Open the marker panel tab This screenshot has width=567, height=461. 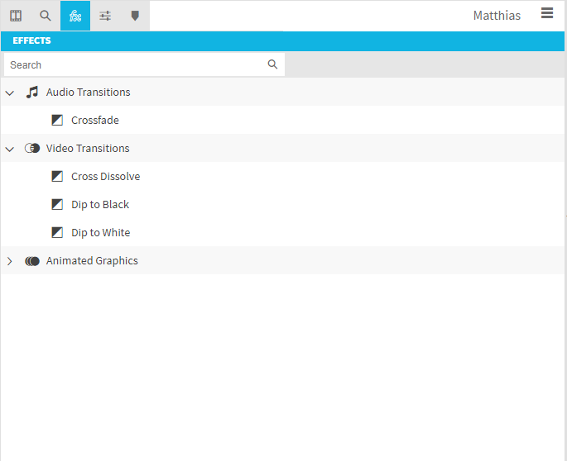coord(135,16)
